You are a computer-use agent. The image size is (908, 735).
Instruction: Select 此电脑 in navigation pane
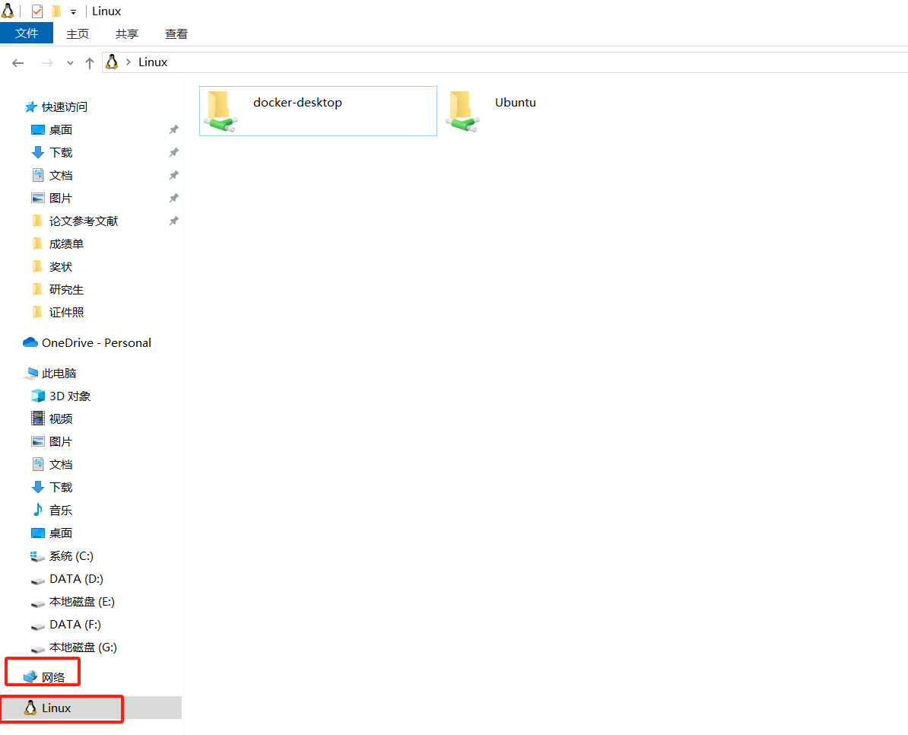tap(50, 374)
